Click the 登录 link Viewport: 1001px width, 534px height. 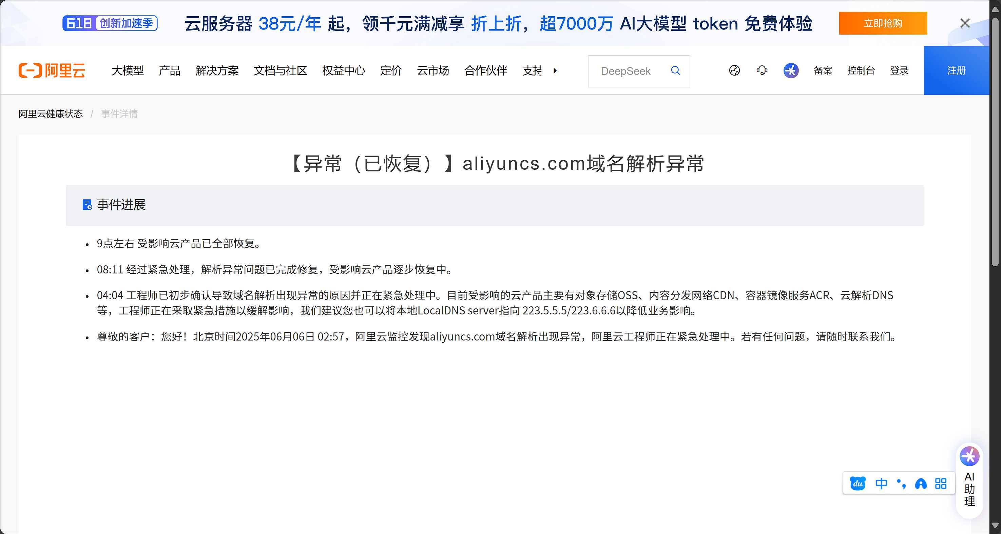[899, 70]
